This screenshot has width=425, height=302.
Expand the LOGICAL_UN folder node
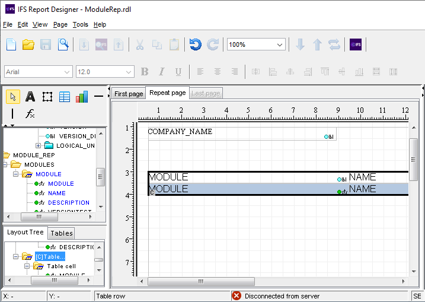pyautogui.click(x=38, y=146)
